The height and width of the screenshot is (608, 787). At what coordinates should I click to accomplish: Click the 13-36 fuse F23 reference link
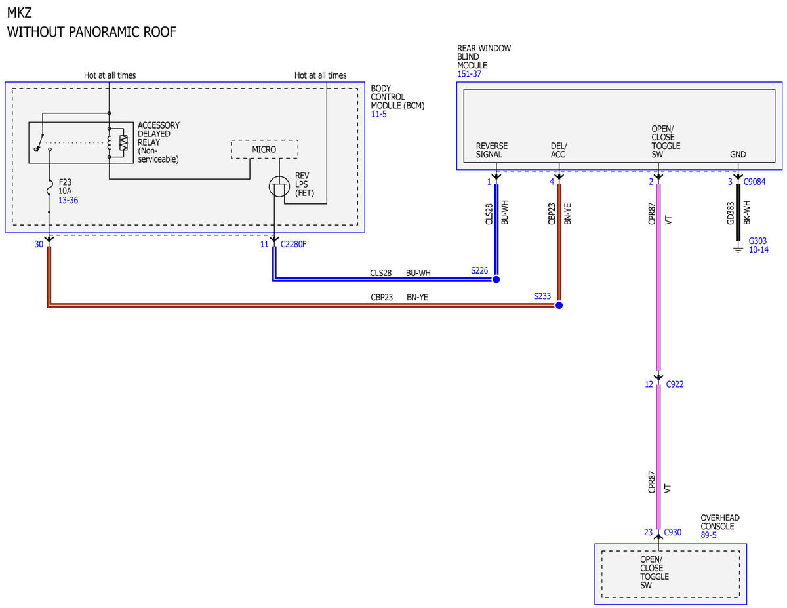[68, 200]
